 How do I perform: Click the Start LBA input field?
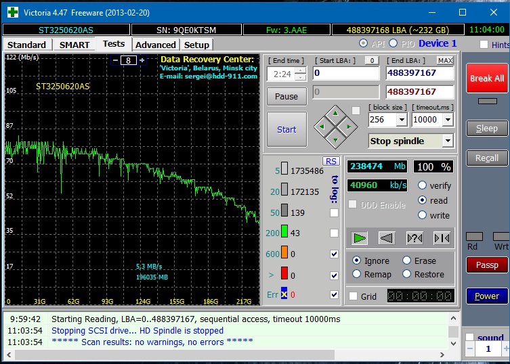pos(345,73)
